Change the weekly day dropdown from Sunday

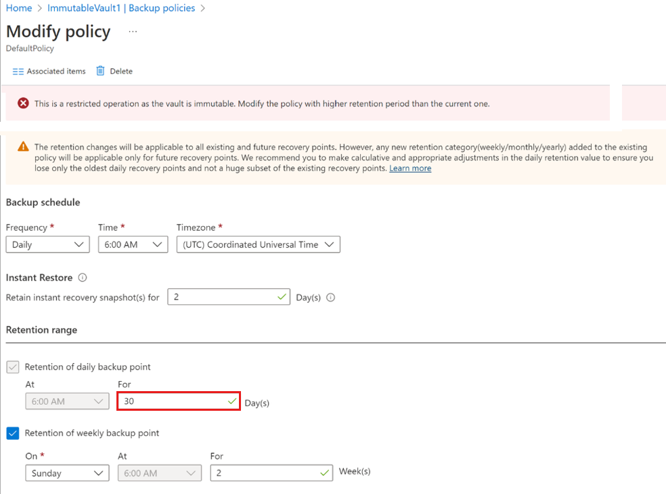66,473
